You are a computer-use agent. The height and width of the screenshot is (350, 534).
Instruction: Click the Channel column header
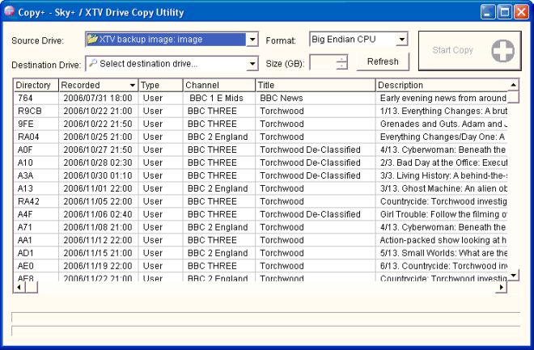click(218, 85)
